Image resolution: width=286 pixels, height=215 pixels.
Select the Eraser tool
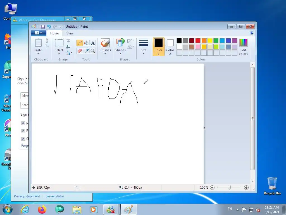pyautogui.click(x=80, y=51)
